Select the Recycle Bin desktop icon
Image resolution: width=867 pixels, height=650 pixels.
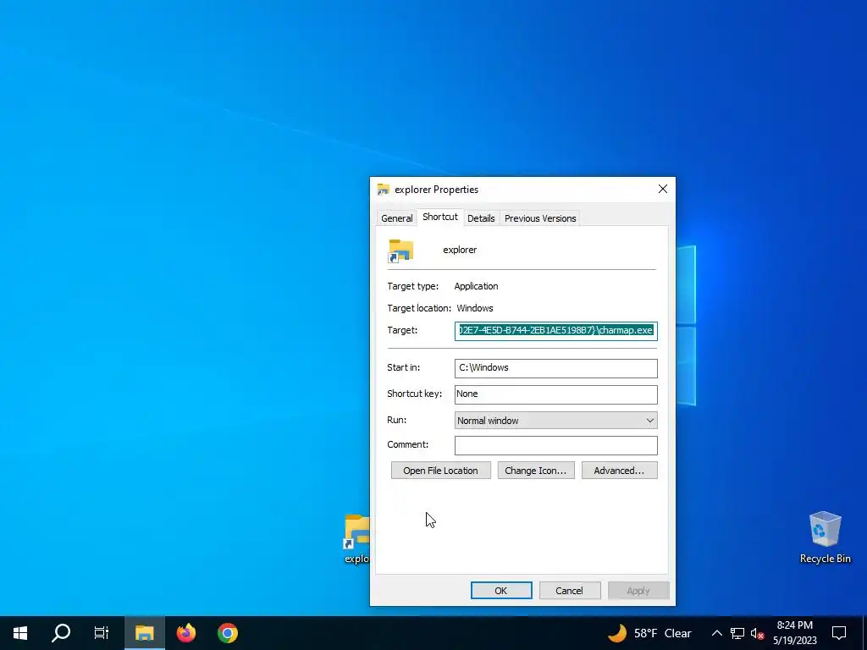(x=825, y=537)
